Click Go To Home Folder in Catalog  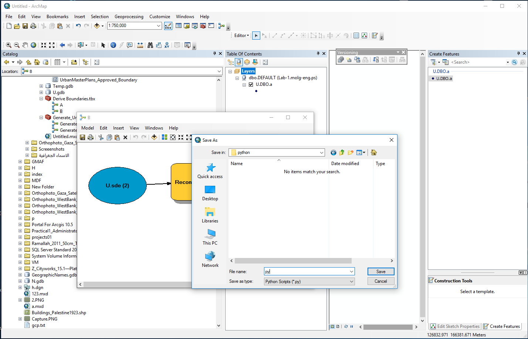coord(37,62)
